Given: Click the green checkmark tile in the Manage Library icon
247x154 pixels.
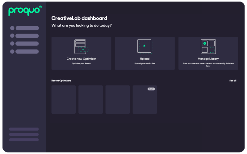Looking at the screenshot, I should [205, 43].
